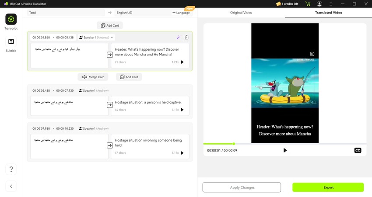Click the green Export button
This screenshot has height=197, width=372.
click(x=328, y=187)
